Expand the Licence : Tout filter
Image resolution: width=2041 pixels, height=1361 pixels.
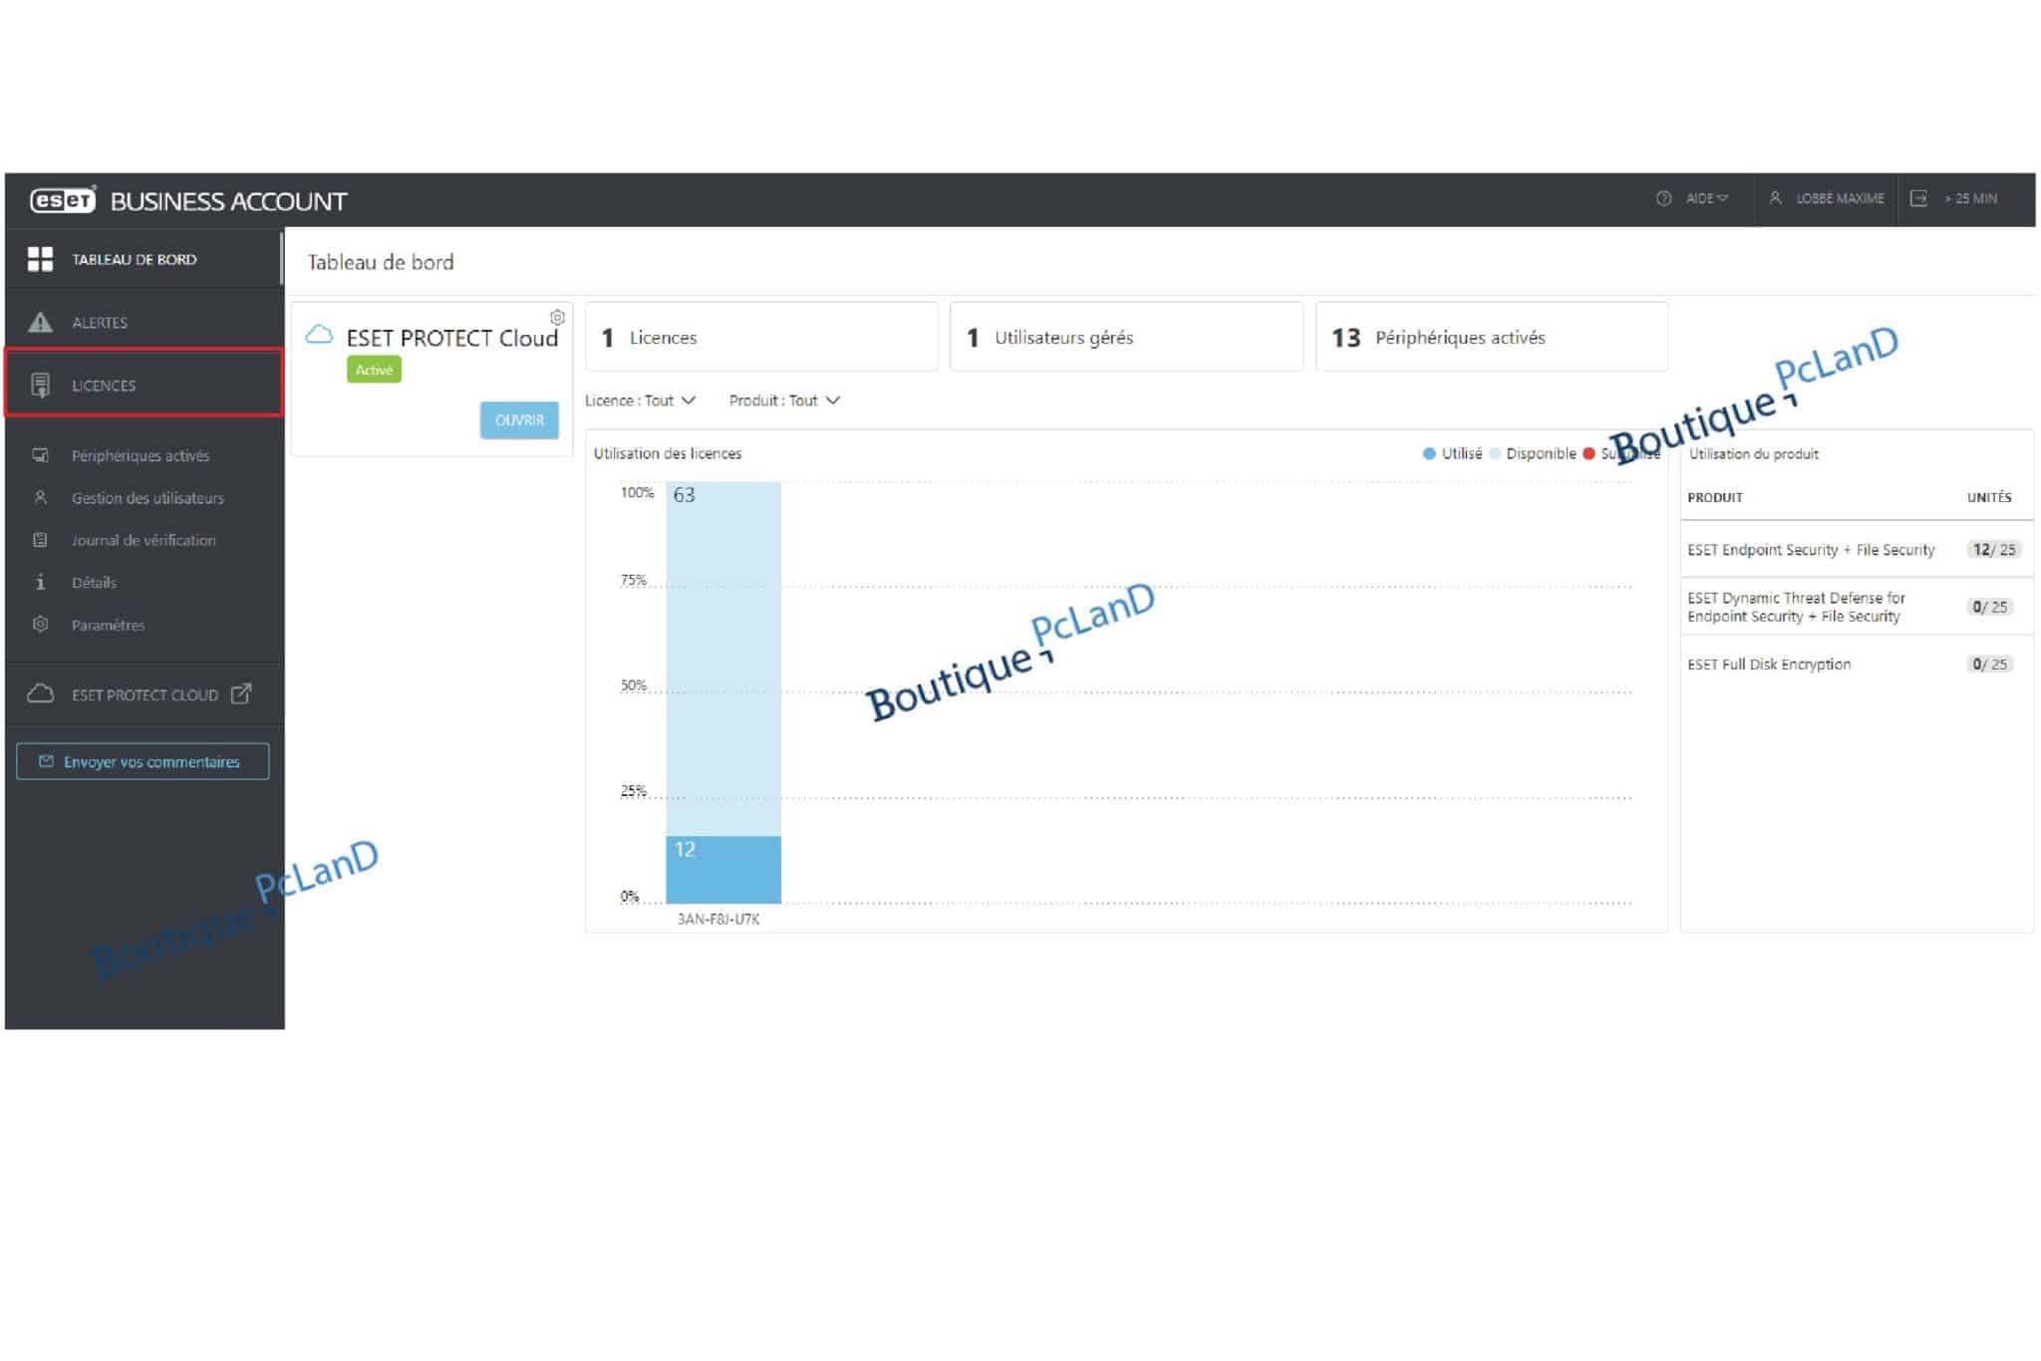click(640, 401)
